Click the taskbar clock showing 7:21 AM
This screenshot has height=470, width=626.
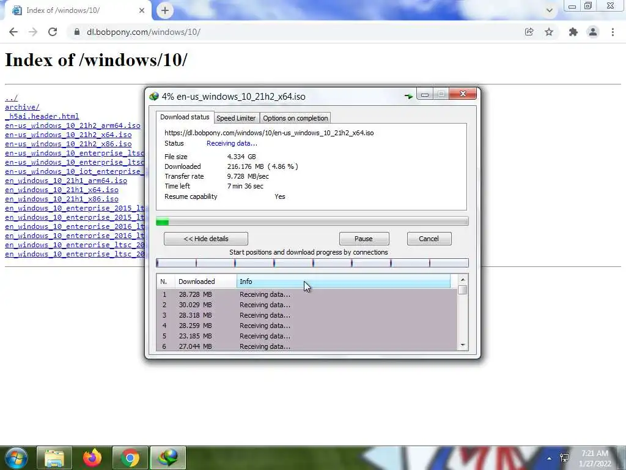(x=594, y=458)
